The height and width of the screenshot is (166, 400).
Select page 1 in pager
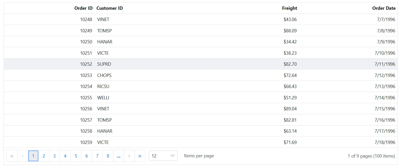point(33,156)
